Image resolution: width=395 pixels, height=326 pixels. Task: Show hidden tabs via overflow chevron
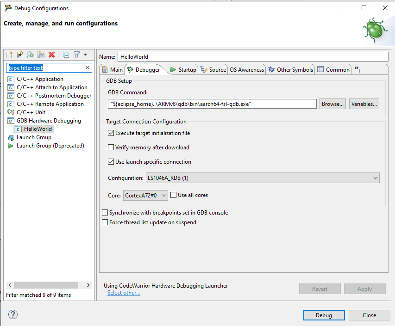357,69
